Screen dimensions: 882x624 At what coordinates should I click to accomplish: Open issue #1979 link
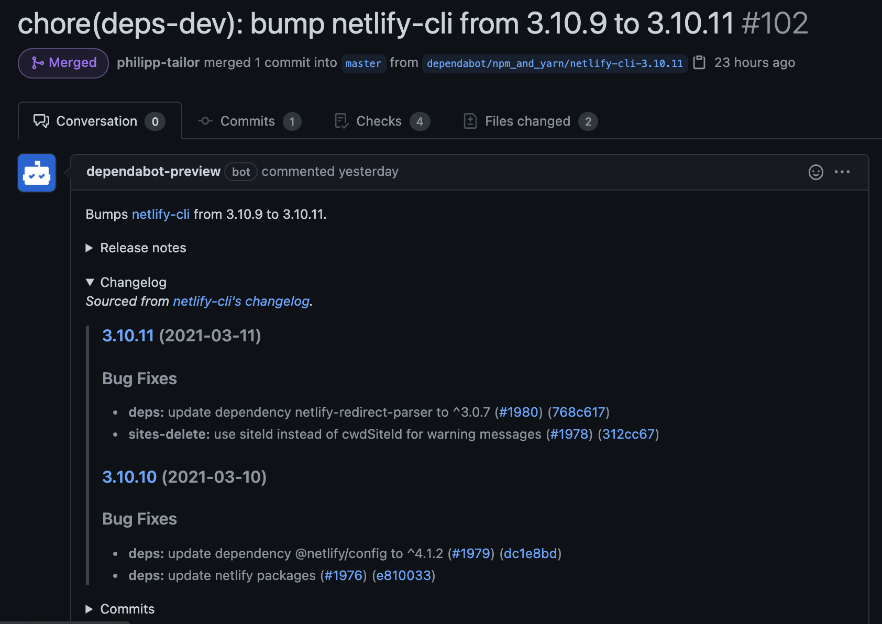click(471, 553)
